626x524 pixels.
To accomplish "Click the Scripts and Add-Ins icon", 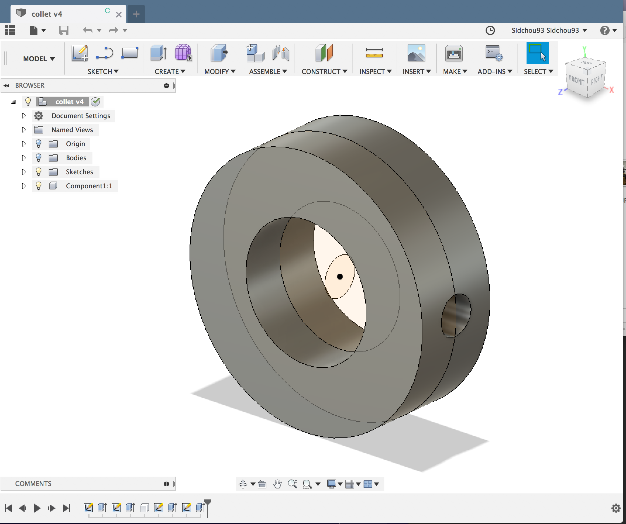I will [494, 53].
